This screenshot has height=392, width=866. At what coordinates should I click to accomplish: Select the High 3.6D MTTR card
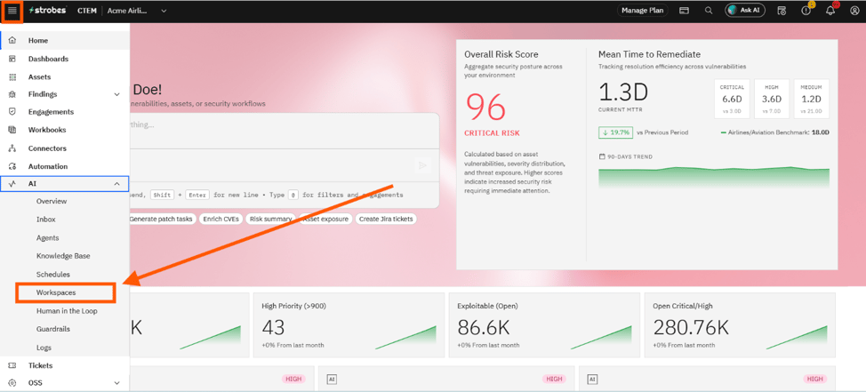point(772,100)
